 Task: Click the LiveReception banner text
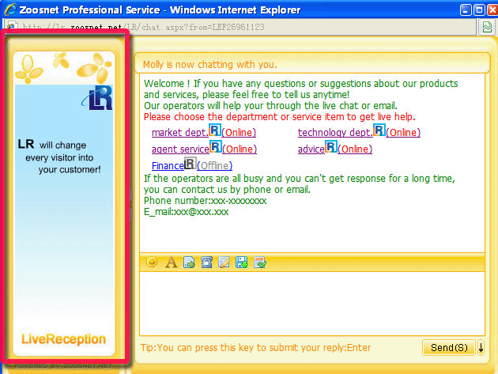click(63, 339)
